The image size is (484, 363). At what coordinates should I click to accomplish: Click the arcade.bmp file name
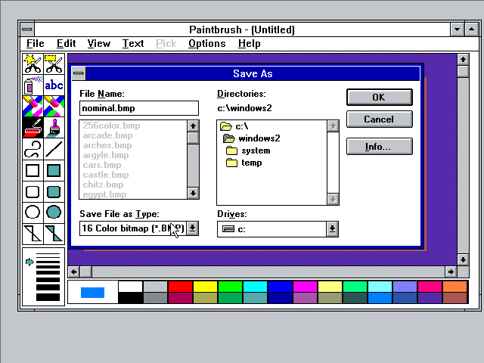(x=107, y=135)
